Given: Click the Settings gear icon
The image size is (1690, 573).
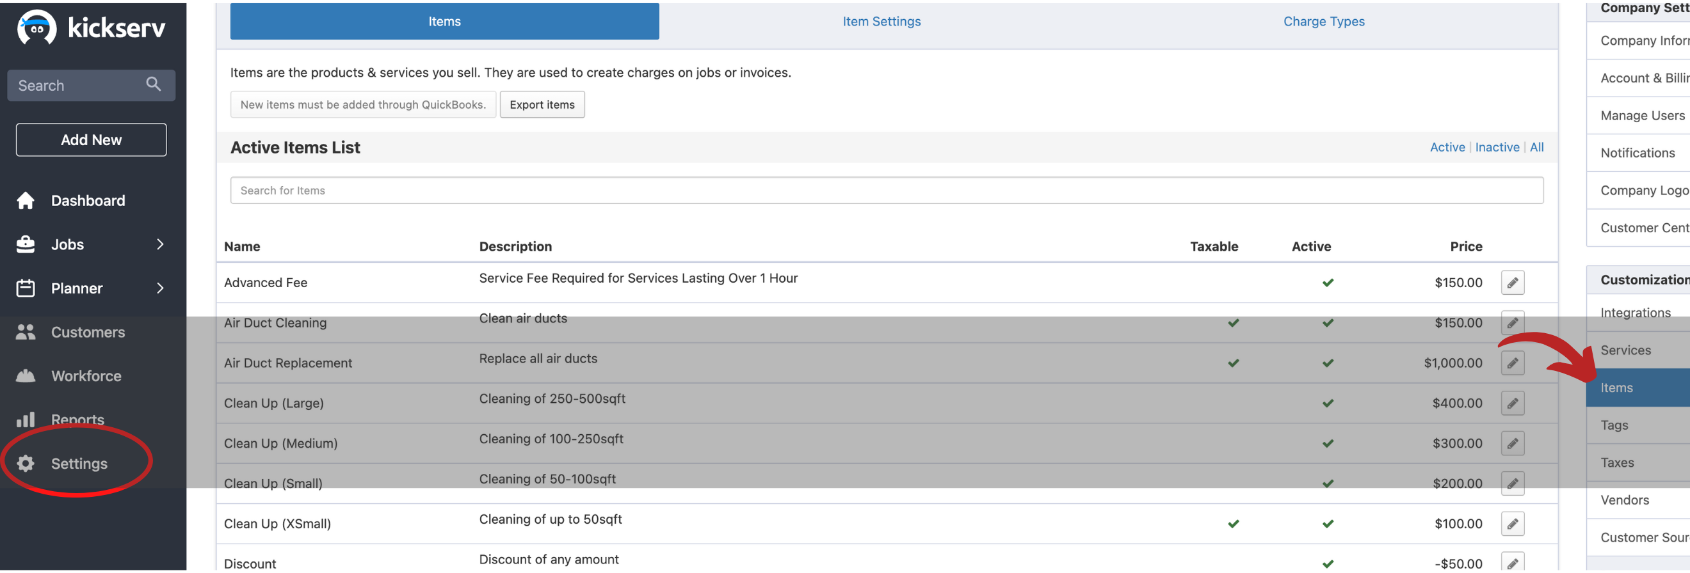Looking at the screenshot, I should point(26,464).
